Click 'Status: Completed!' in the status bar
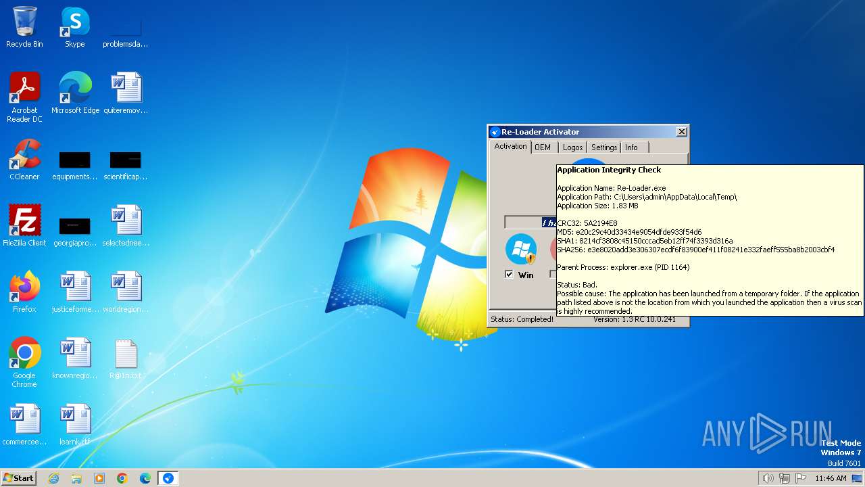The image size is (865, 487). (x=522, y=319)
